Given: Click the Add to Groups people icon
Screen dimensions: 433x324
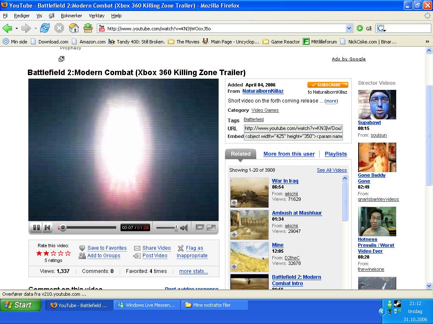Looking at the screenshot, I should tap(82, 256).
